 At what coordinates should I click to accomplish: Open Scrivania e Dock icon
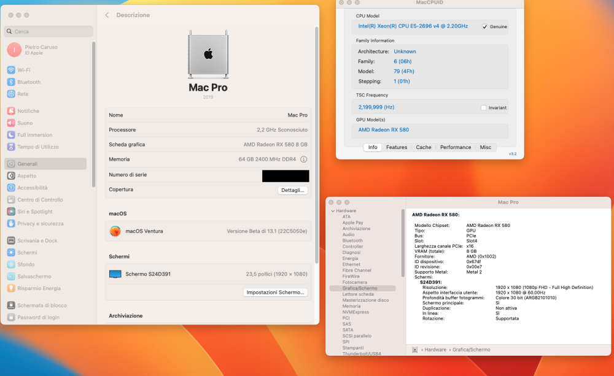[11, 240]
